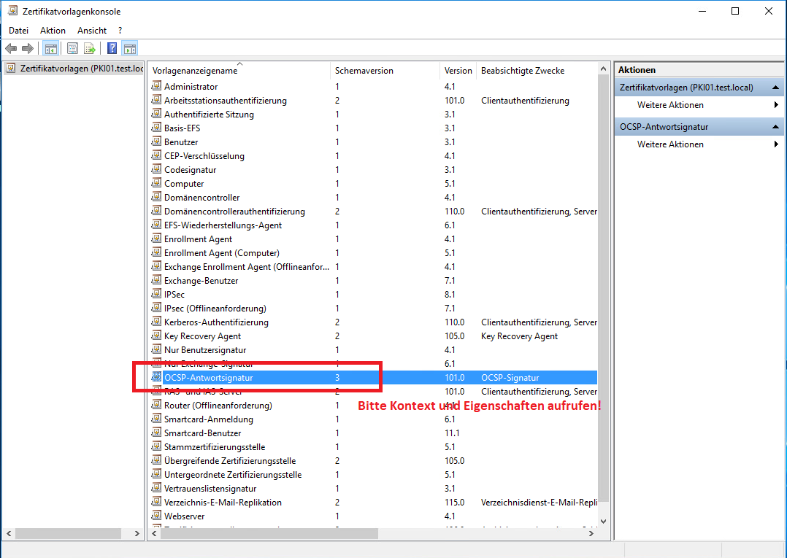787x558 pixels.
Task: Toggle the Action pane toolbar icon
Action: pyautogui.click(x=129, y=49)
